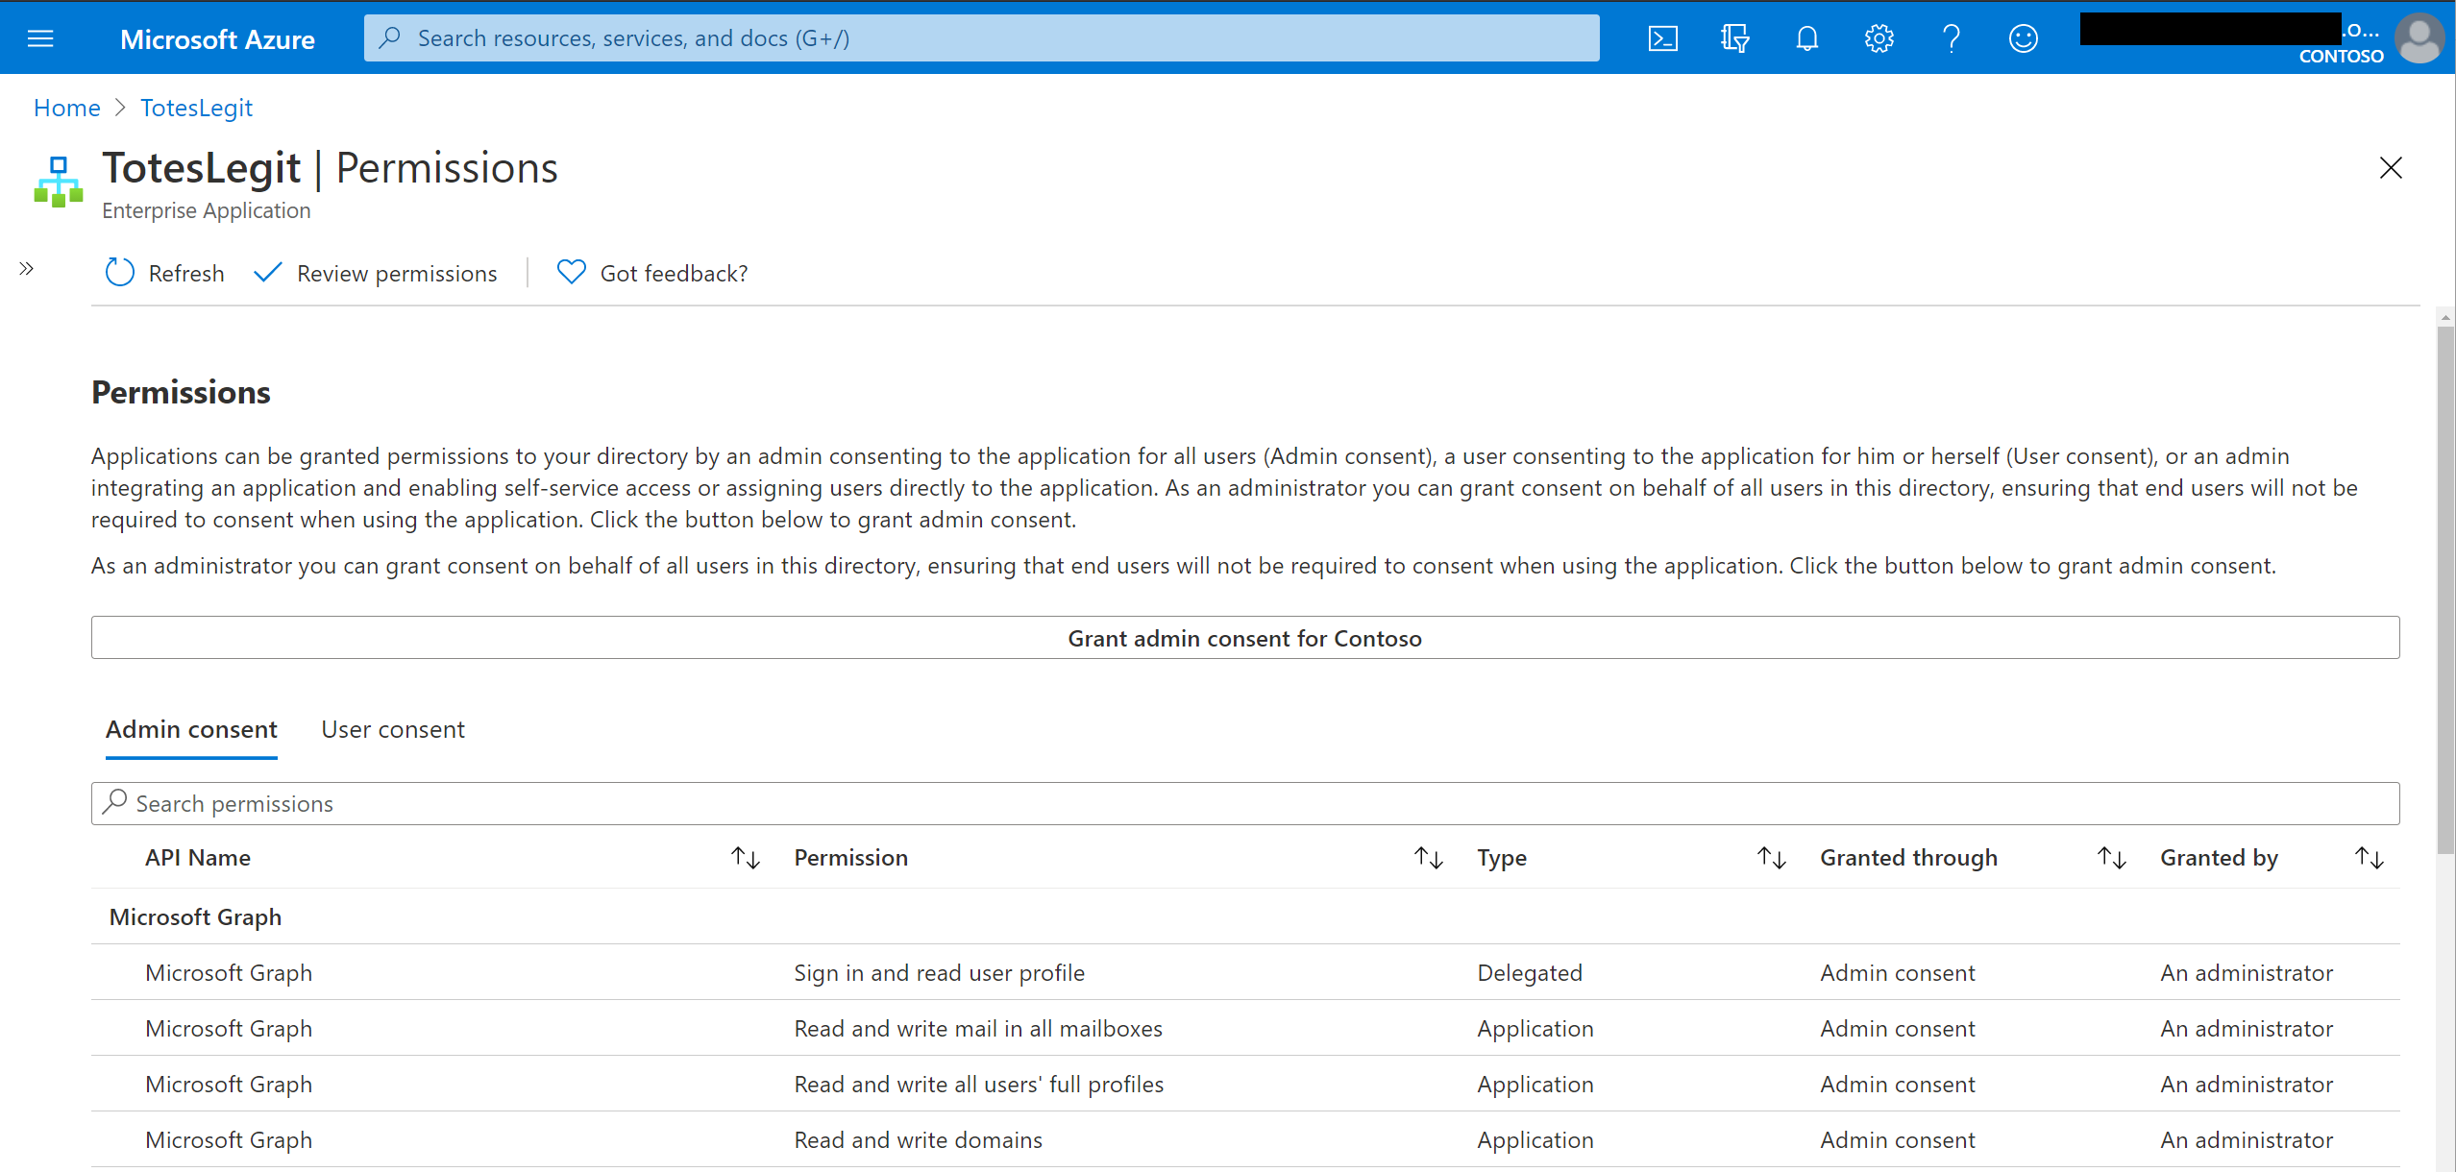This screenshot has height=1172, width=2456.
Task: Click Grant admin consent for Contoso
Action: 1244,638
